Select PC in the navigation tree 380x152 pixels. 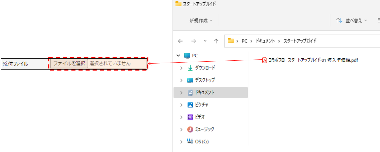point(195,56)
